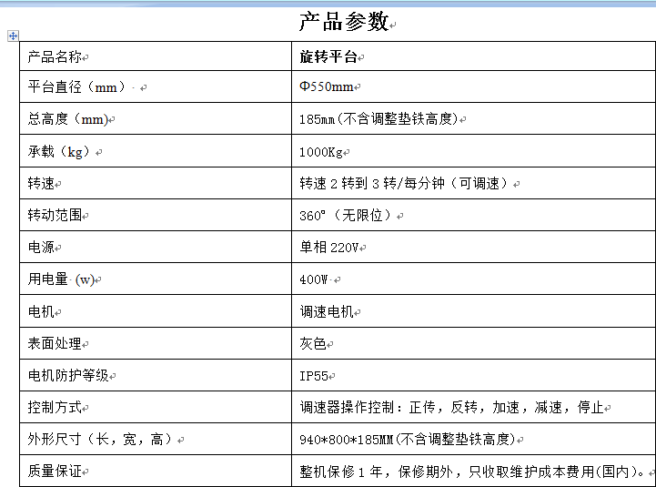The image size is (656, 487).
Task: Click the 360°（无限位）rotation value
Action: click(x=347, y=216)
